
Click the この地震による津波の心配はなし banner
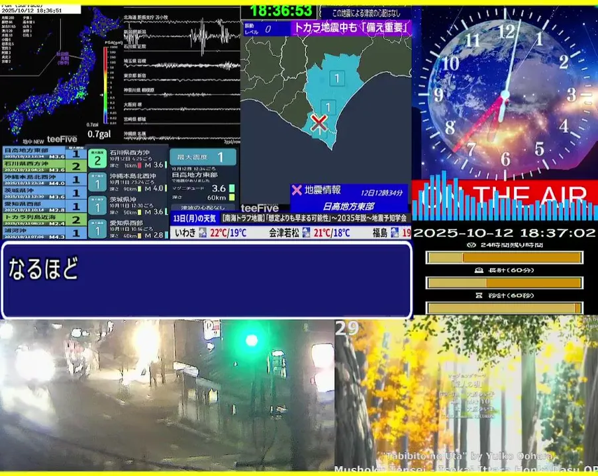(365, 13)
